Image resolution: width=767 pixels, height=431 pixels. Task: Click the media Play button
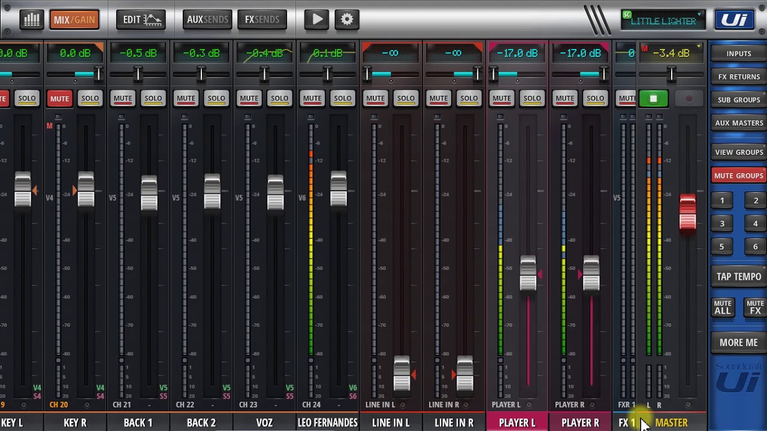[x=316, y=20]
